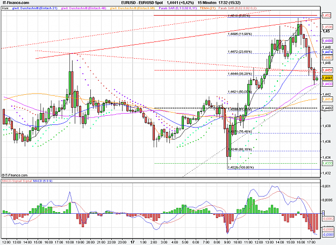The height and width of the screenshot is (245, 336).
Task: Click the 17:00 time axis label
Action: 311,242
